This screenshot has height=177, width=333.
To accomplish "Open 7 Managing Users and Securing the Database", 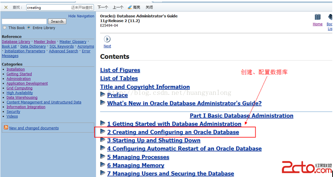I will tap(170, 174).
